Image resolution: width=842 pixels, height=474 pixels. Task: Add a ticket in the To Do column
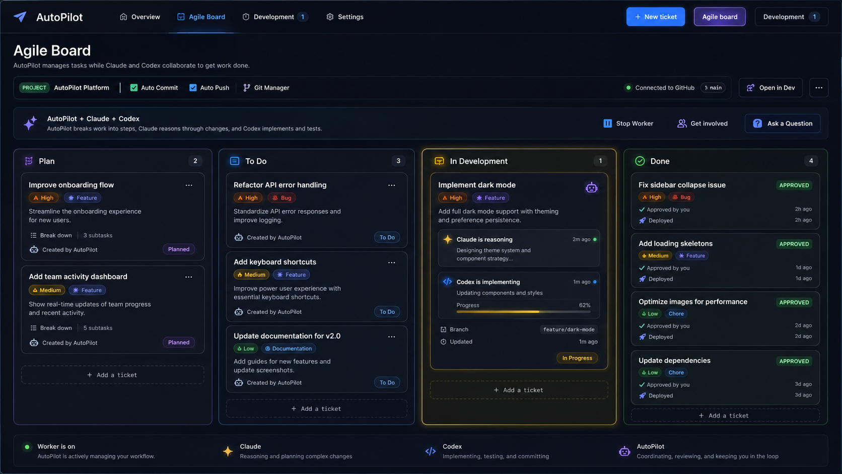316,409
